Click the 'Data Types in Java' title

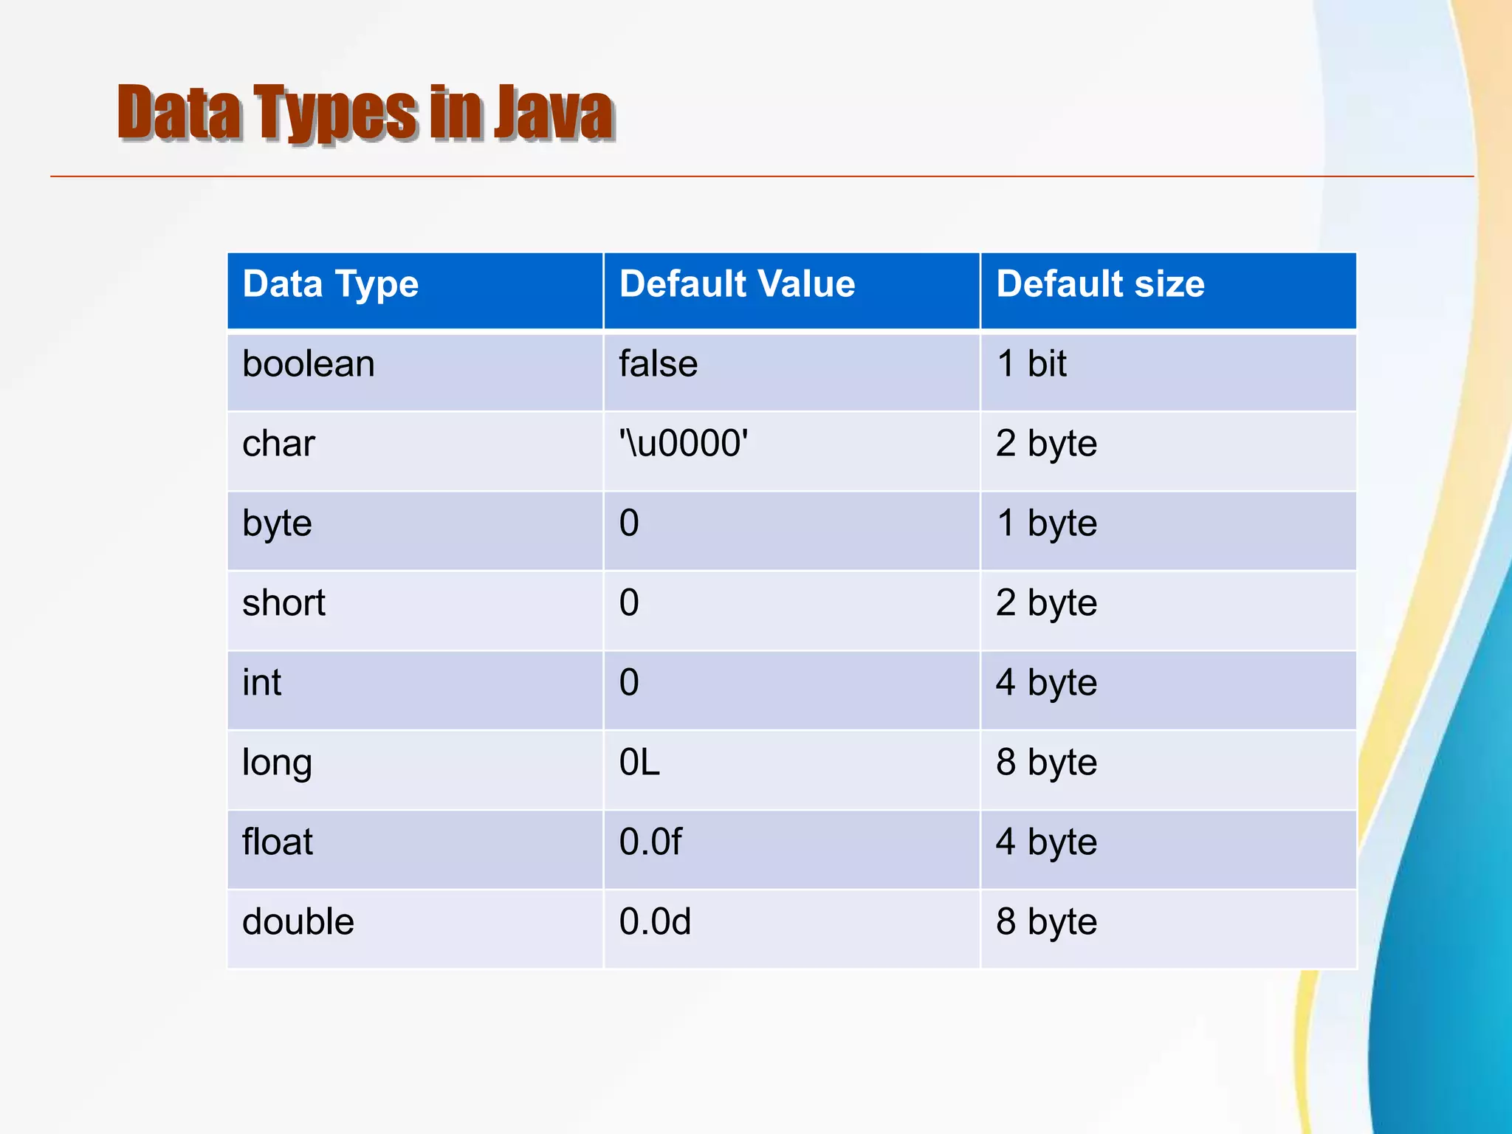tap(365, 112)
